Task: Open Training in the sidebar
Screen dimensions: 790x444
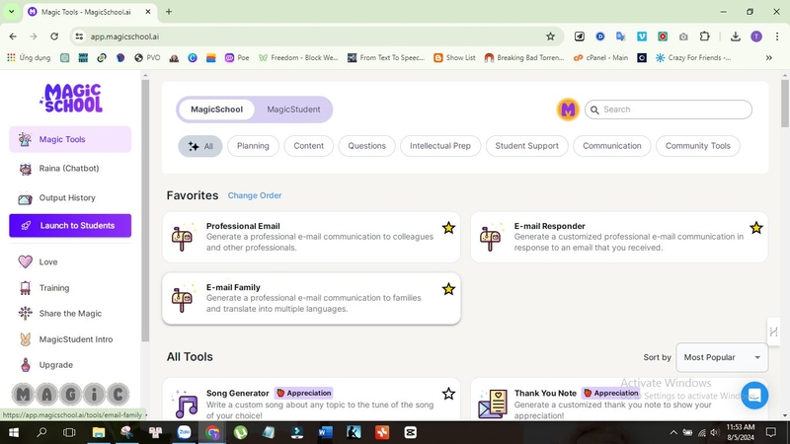Action: tap(70, 288)
